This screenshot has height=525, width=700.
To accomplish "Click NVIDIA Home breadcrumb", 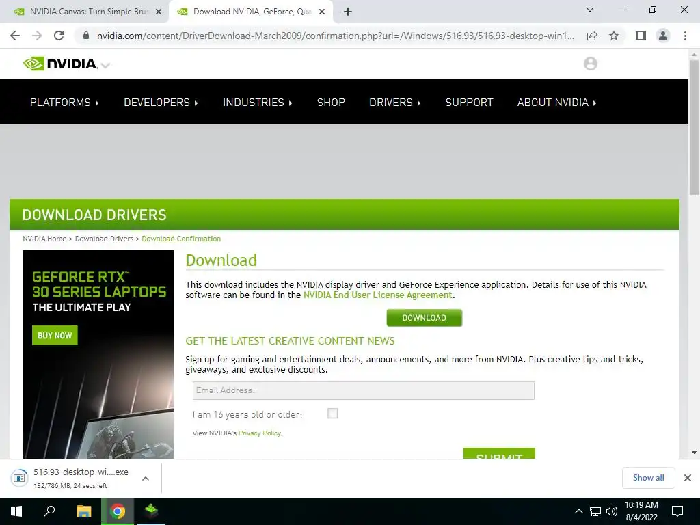I will 44,239.
